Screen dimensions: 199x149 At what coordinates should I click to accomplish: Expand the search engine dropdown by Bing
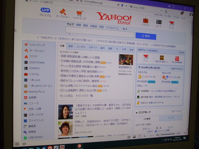(x=131, y=7)
